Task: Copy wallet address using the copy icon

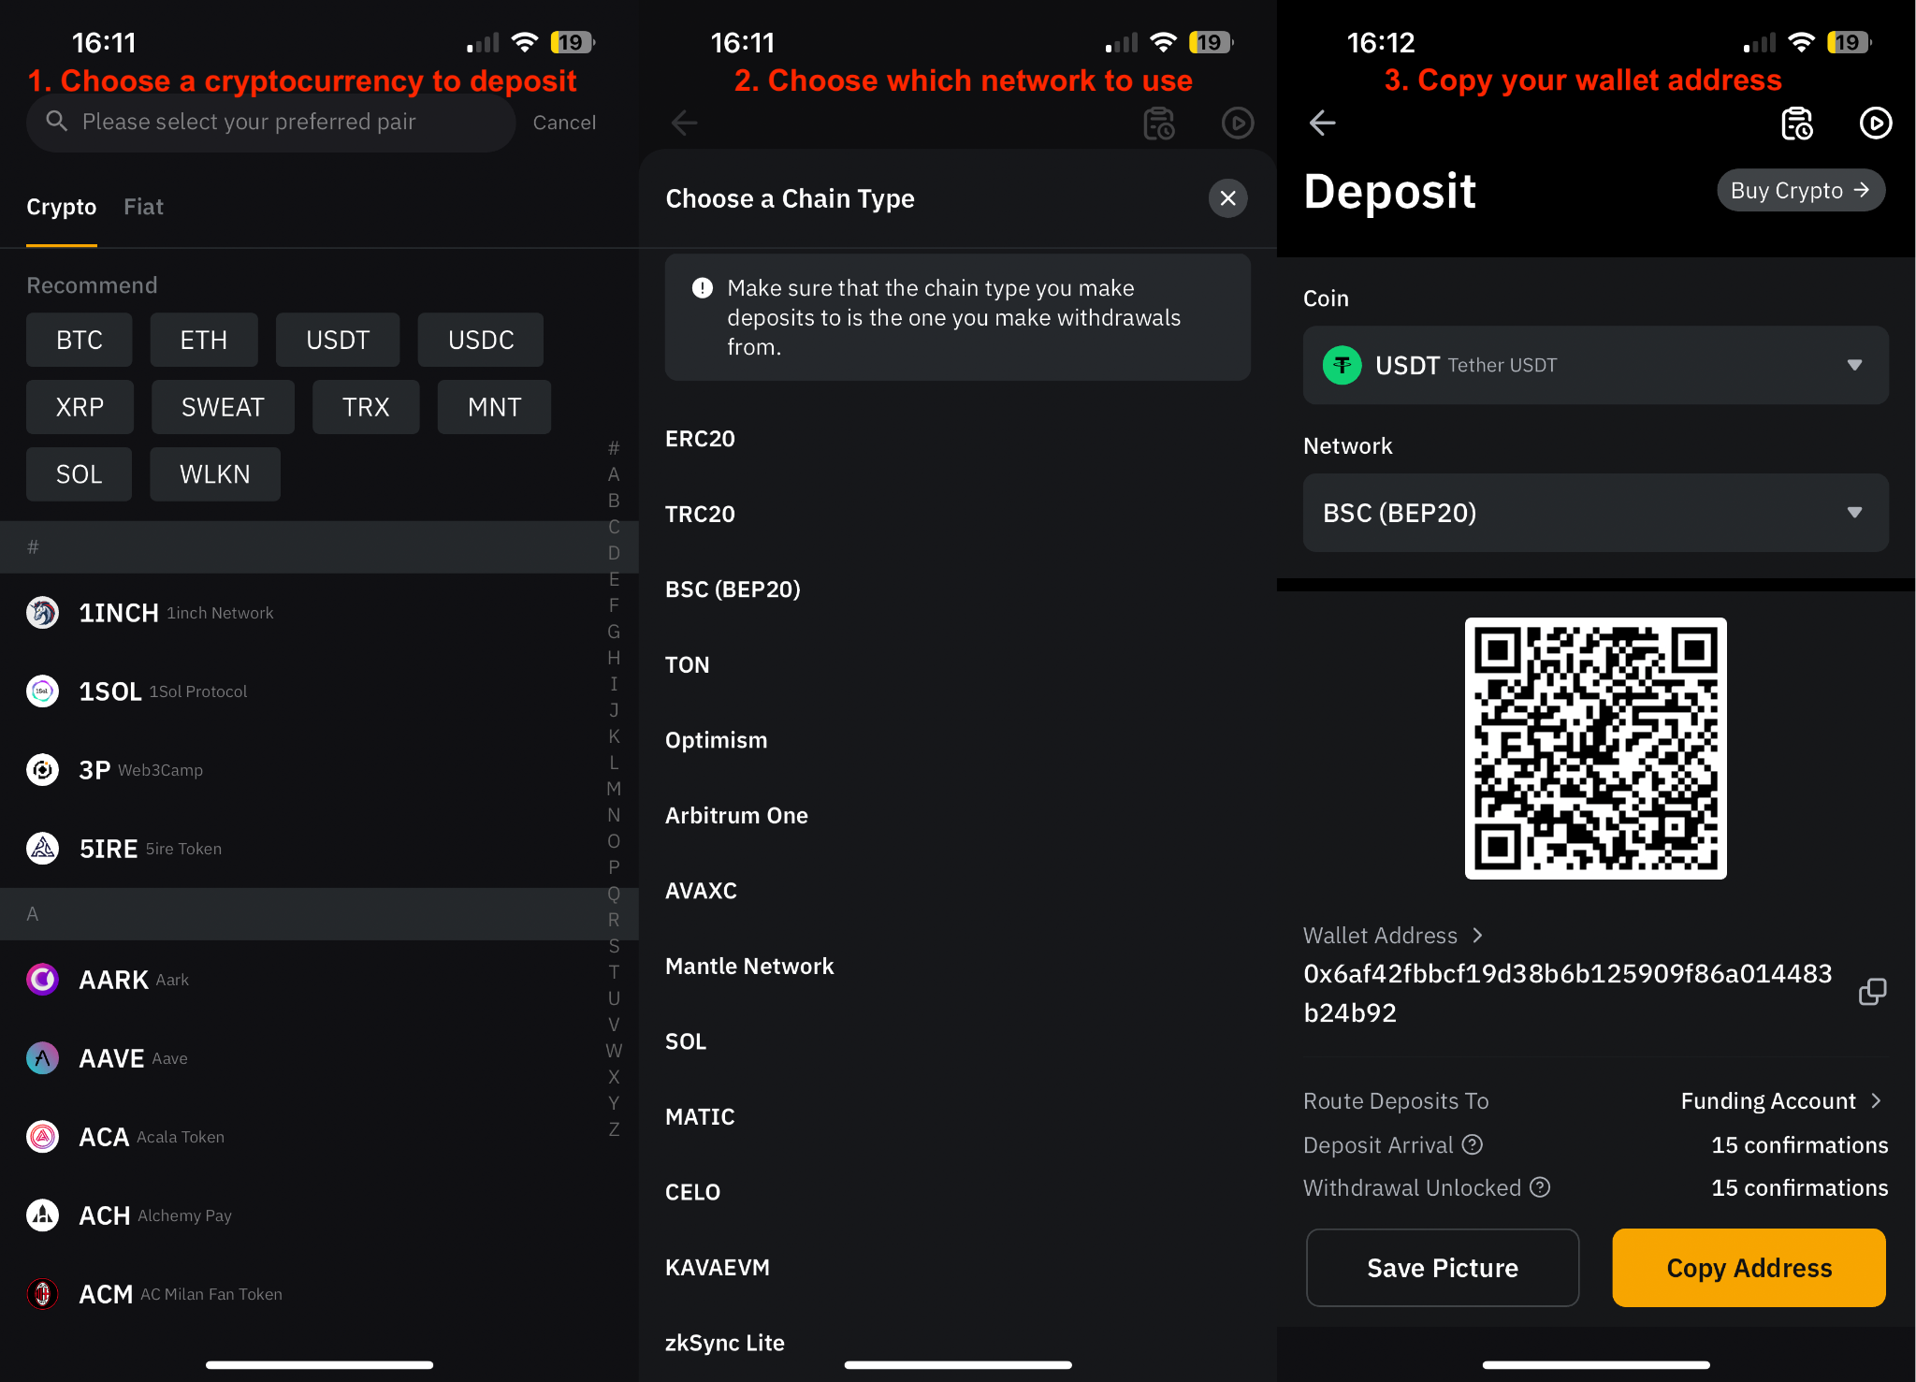Action: pyautogui.click(x=1872, y=992)
